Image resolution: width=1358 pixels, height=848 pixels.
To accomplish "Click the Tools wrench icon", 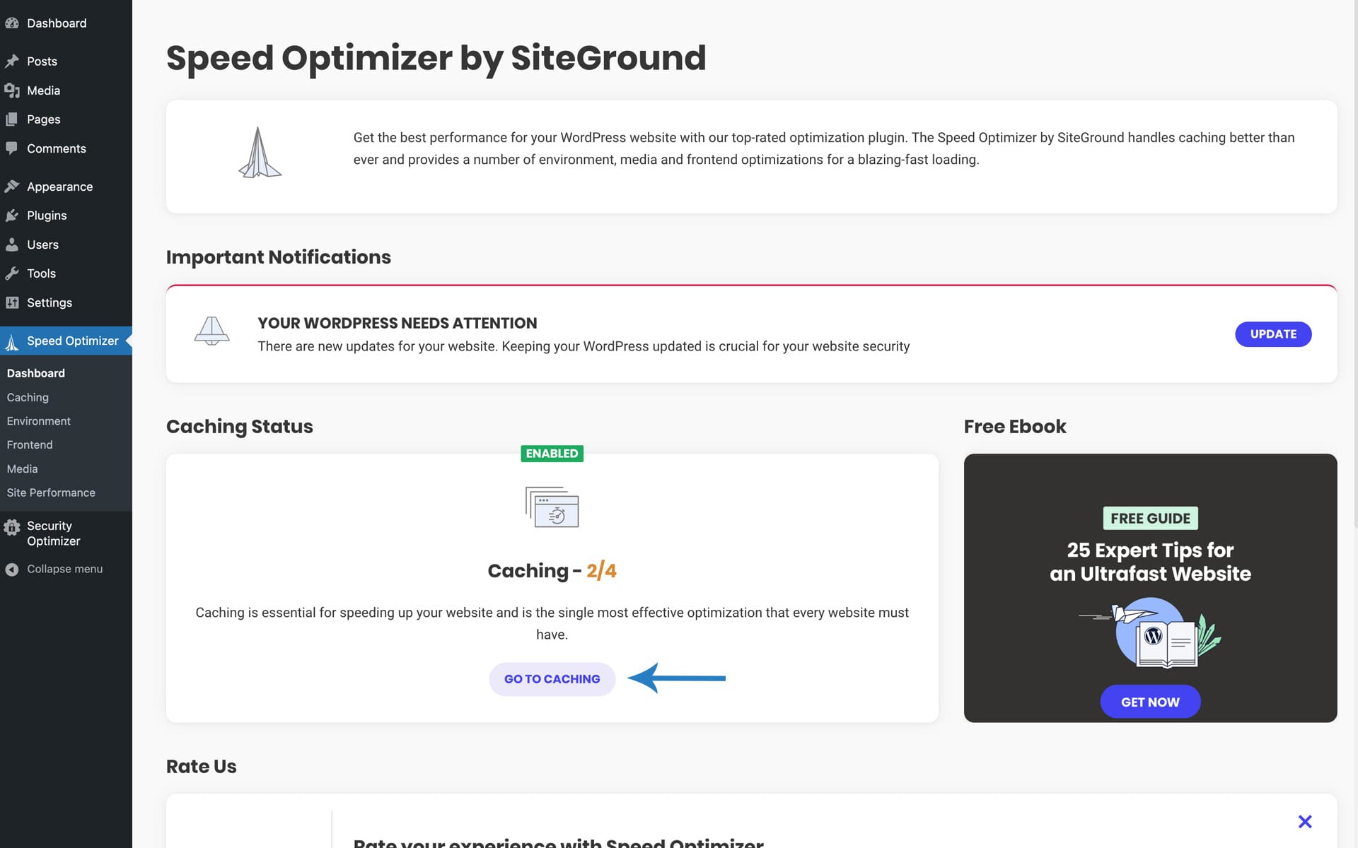I will click(x=11, y=273).
